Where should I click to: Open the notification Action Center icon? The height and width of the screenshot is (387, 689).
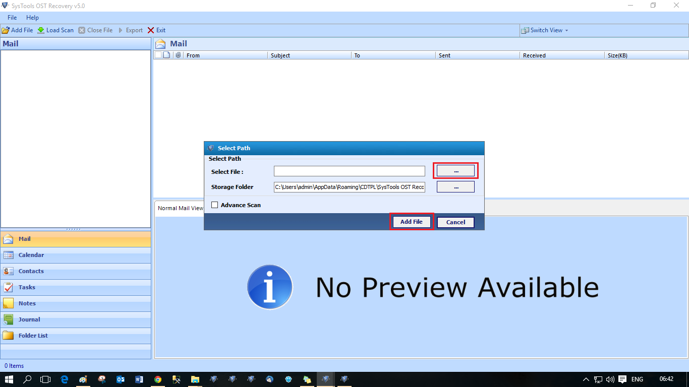623,379
